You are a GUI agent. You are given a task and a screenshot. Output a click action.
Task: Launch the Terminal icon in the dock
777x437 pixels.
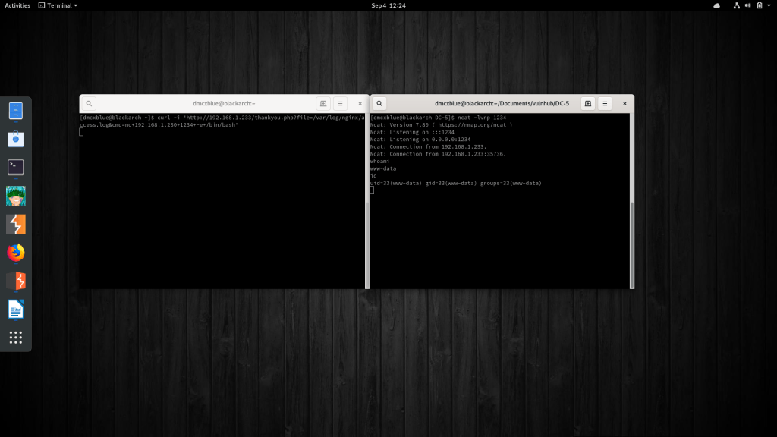(x=16, y=167)
